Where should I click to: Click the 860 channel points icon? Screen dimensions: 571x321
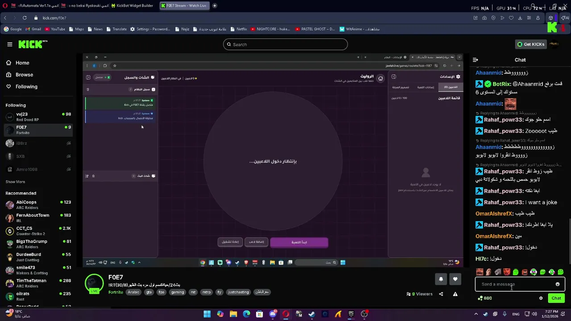[480, 298]
